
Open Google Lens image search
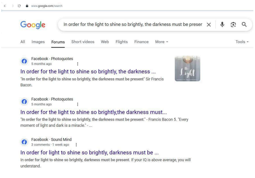point(233,25)
